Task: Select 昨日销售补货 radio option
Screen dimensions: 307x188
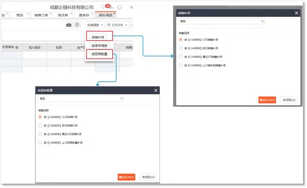Action: (x=181, y=48)
